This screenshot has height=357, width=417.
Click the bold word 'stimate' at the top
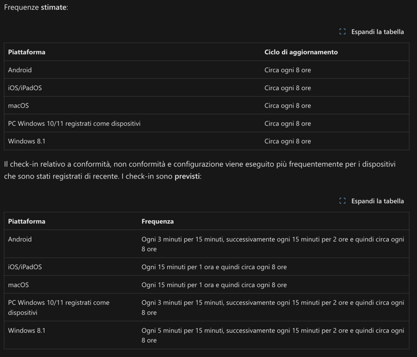pos(53,7)
